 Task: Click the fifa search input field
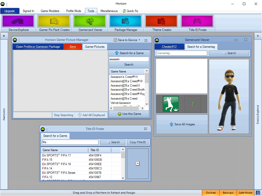tap(70, 142)
